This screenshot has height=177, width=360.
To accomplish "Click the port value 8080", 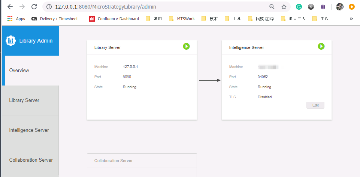I will pos(127,77).
